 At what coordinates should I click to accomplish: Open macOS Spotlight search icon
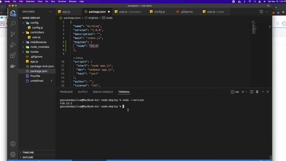(x=255, y=1)
